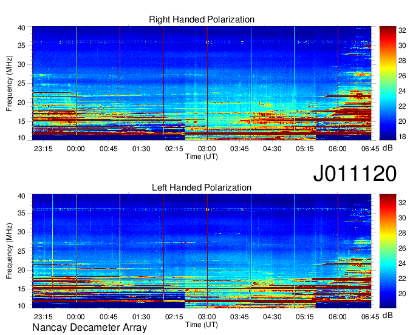Click the 20 frequency tick of Right Handed plot
The height and width of the screenshot is (335, 413).
pos(21,103)
